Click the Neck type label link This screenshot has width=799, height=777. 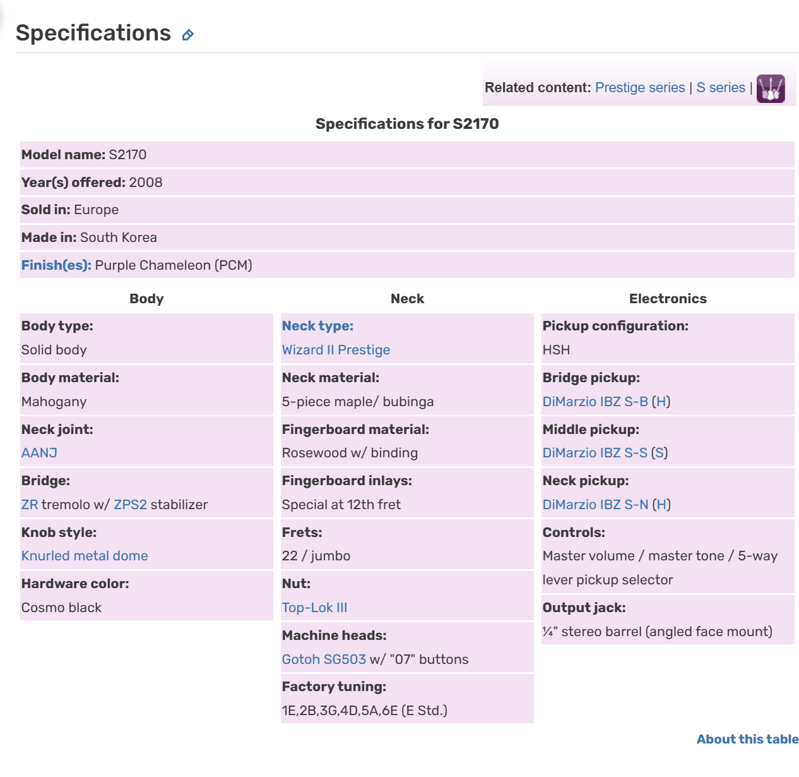coord(317,326)
